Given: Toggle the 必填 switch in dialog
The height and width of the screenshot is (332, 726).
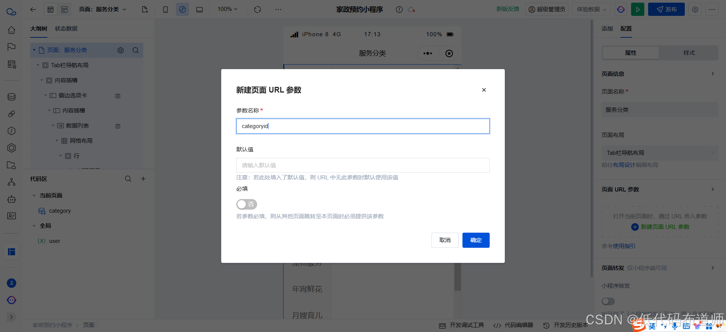Looking at the screenshot, I should tap(247, 204).
